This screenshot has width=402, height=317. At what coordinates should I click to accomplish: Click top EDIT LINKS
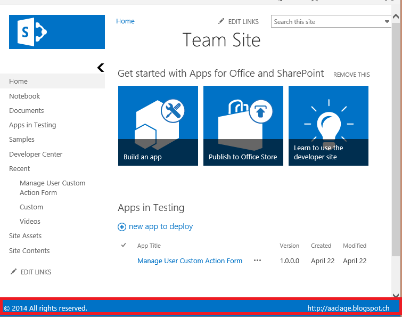pos(243,22)
